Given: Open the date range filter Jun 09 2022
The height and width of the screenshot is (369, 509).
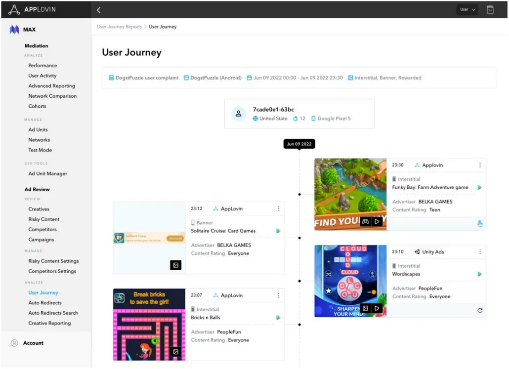Looking at the screenshot, I should [x=297, y=78].
